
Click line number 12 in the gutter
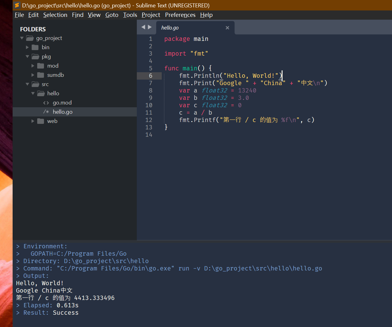pyautogui.click(x=149, y=120)
